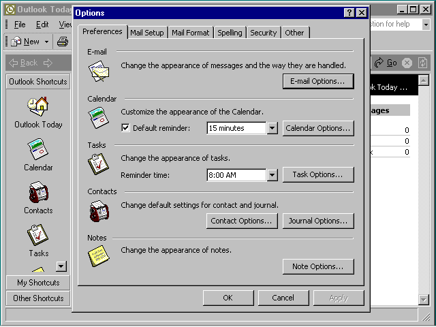Click the yellow Notes icon in Options dialog
This screenshot has height=327, width=436.
[98, 256]
